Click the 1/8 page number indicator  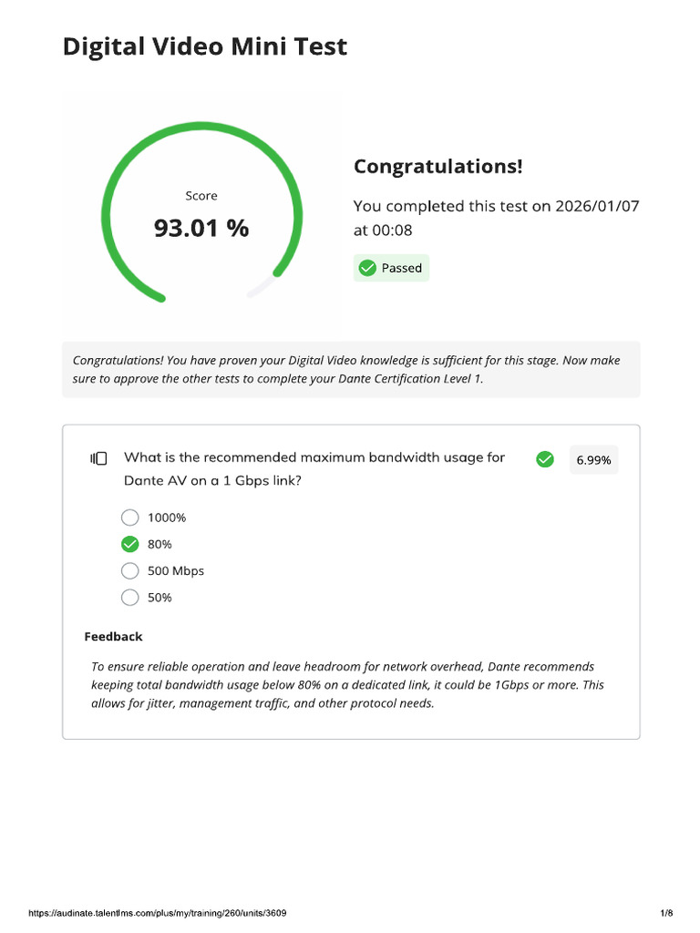[666, 913]
